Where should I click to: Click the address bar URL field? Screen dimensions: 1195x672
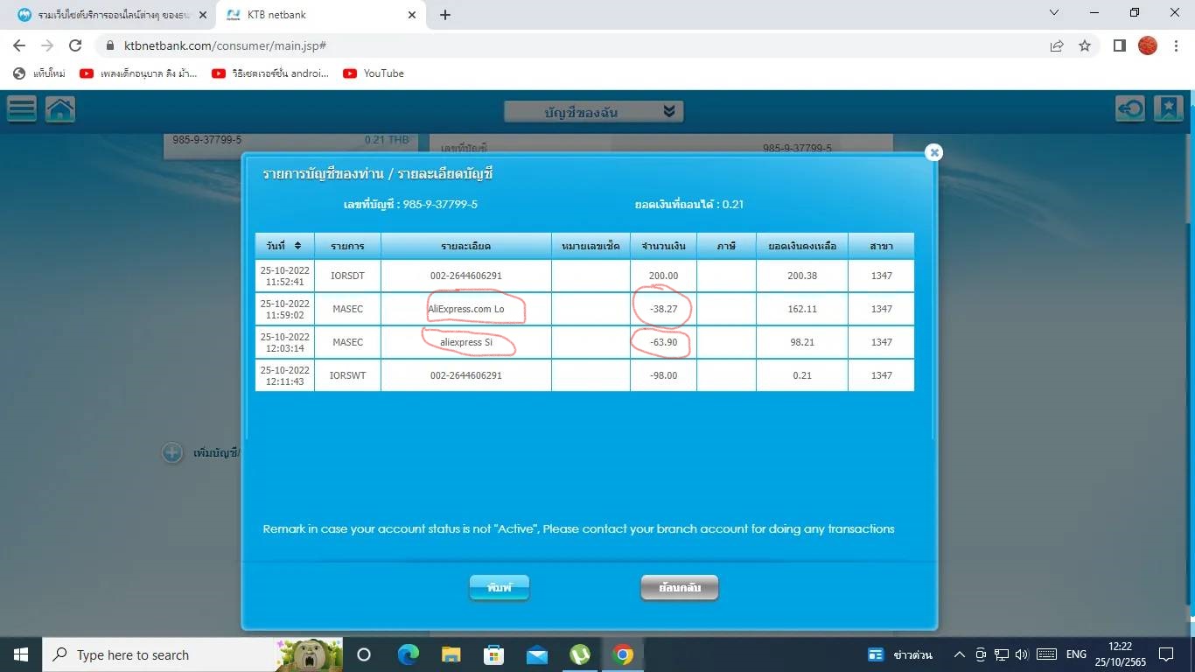tap(569, 45)
